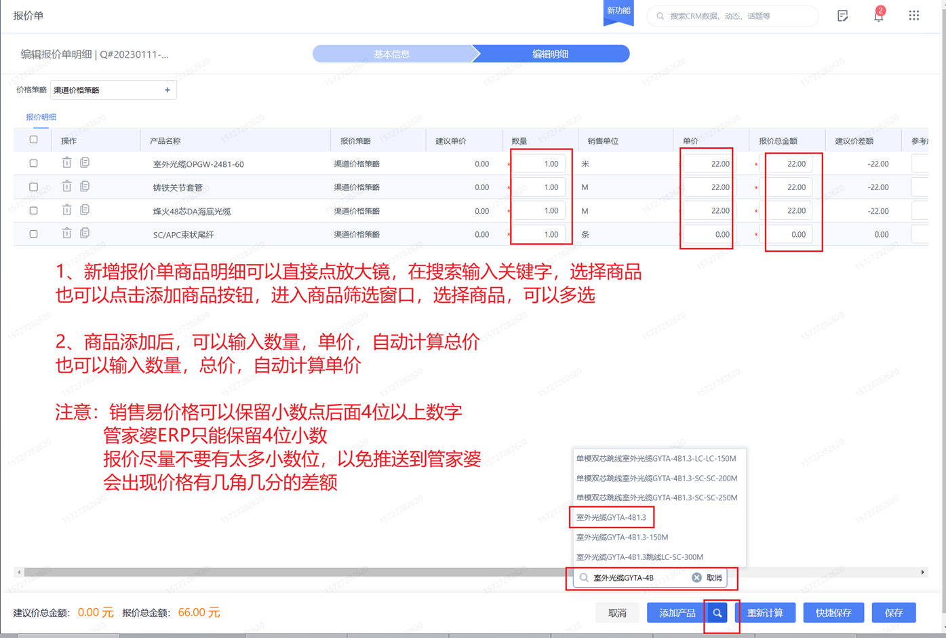
Task: Click product name 铸铁关节套管
Action: tap(178, 187)
